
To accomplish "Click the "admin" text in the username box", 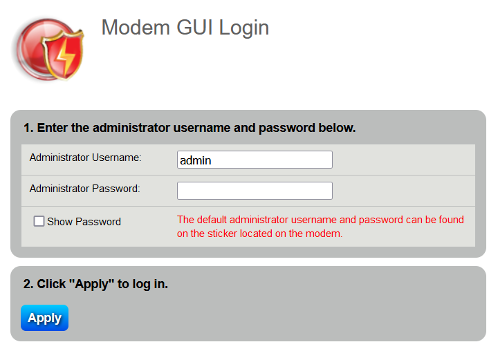I will coord(195,160).
